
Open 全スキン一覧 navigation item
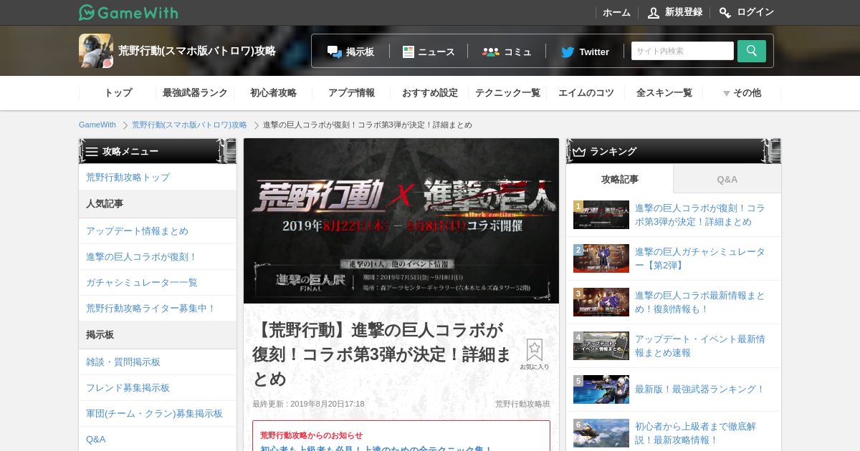(664, 93)
